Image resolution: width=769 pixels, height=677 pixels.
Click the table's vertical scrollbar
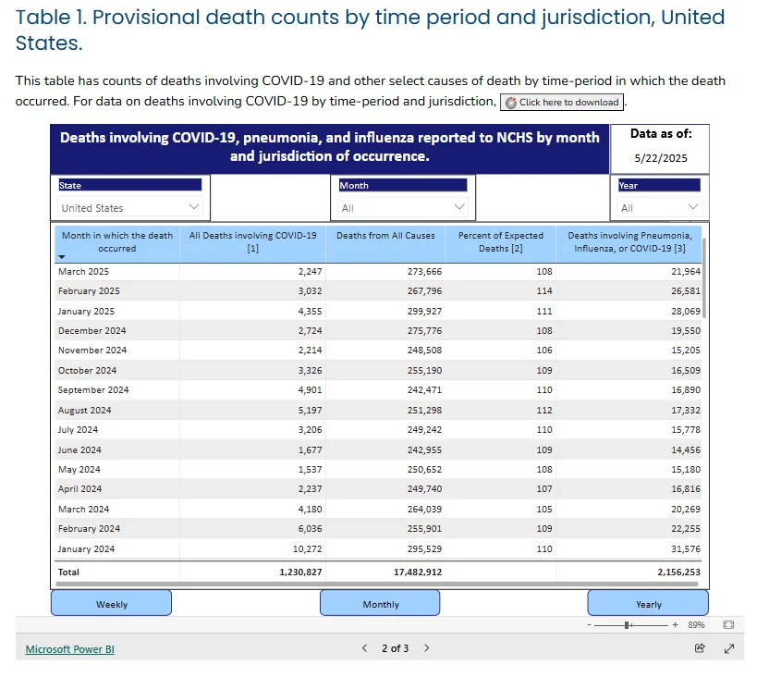(704, 278)
